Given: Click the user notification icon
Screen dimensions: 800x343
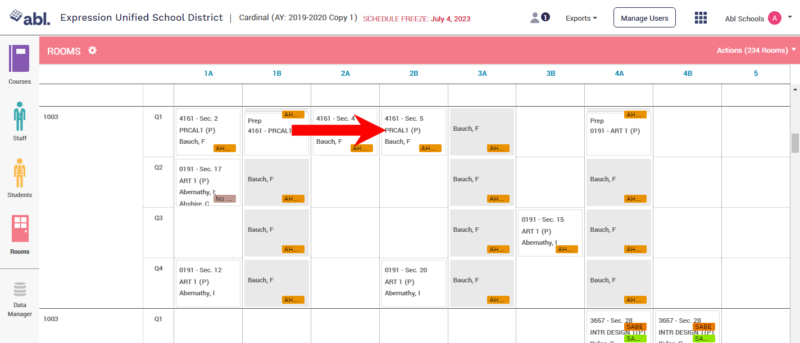Looking at the screenshot, I should [539, 18].
